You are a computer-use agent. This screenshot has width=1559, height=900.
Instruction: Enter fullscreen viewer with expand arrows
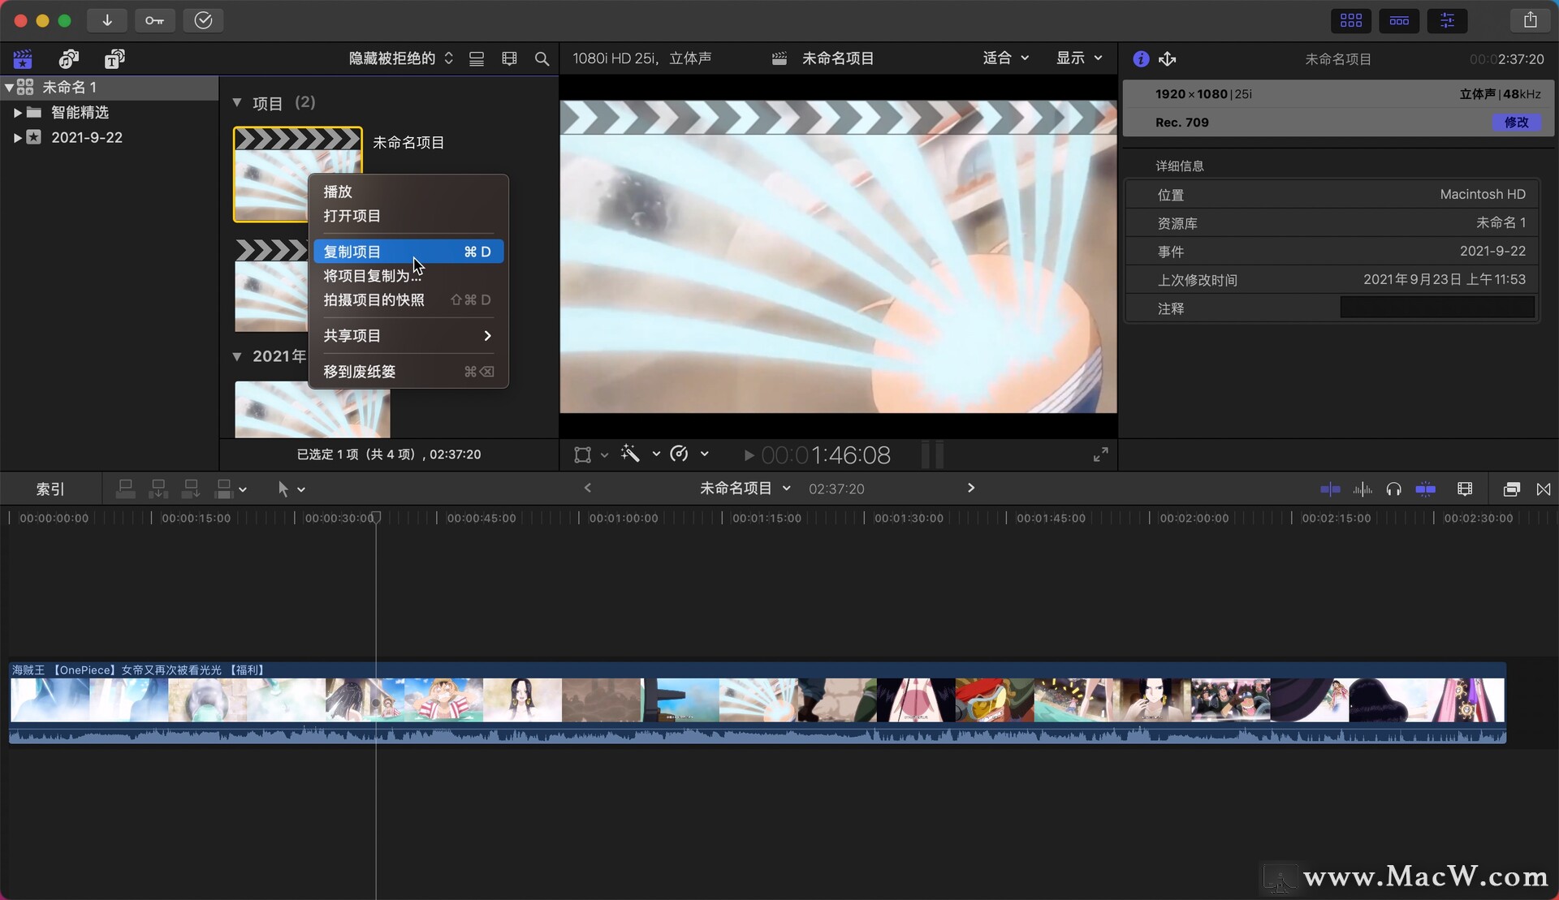(1100, 454)
